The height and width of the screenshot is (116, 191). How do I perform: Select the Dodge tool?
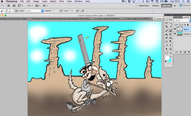point(171,41)
